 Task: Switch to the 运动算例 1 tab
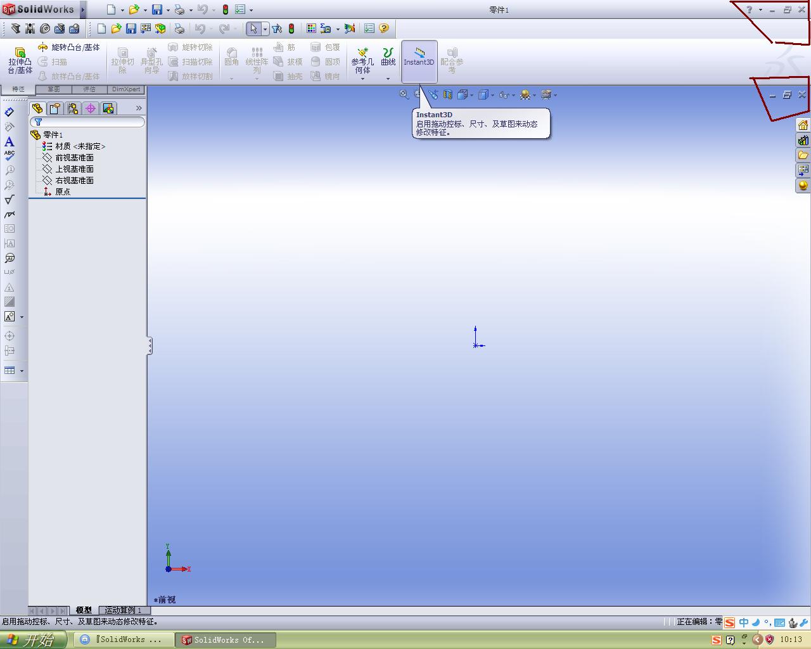[123, 610]
